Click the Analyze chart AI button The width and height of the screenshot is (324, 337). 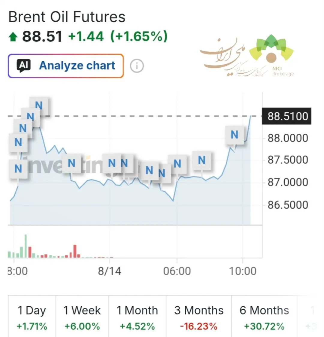coord(66,66)
